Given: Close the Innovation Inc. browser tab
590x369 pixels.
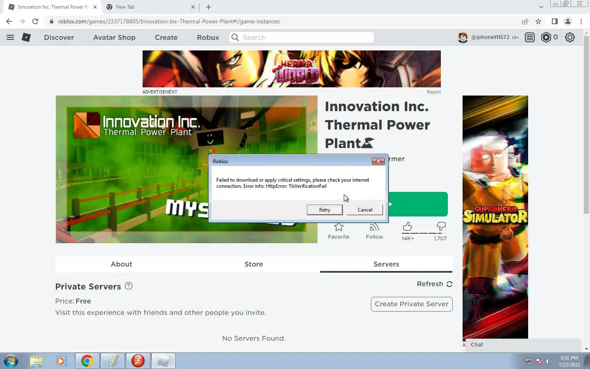Looking at the screenshot, I should pos(95,7).
